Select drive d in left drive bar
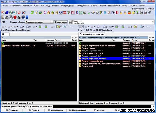Image resolution: width=156 pixels, height=113 pixels. point(10,26)
